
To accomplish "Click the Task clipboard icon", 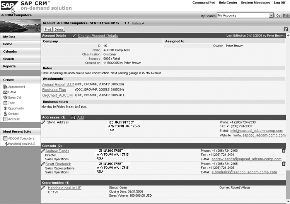I will (5, 103).
